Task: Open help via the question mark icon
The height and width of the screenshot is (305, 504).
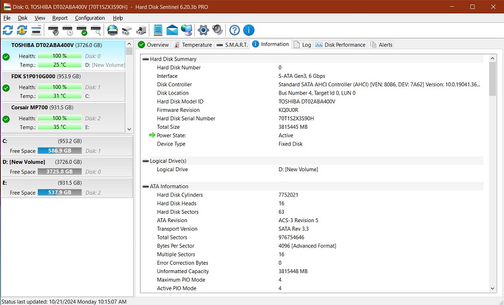Action: [x=234, y=30]
